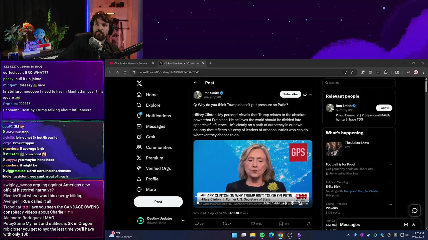The image size is (428, 240).
Task: View site information icon in address bar
Action: [x=134, y=72]
